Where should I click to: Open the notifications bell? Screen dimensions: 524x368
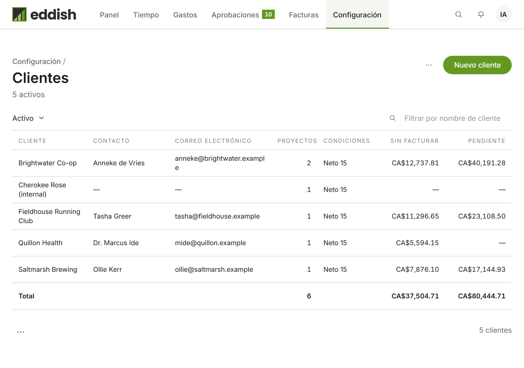[481, 15]
